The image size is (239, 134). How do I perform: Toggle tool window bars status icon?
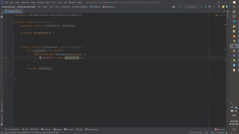point(2,133)
